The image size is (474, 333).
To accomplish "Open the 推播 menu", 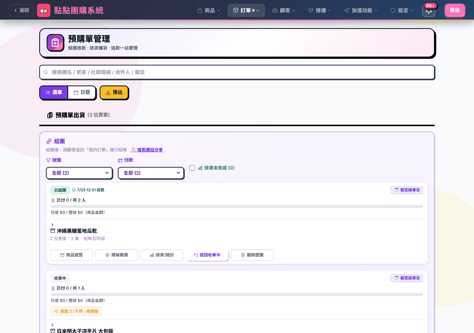I will [x=320, y=11].
